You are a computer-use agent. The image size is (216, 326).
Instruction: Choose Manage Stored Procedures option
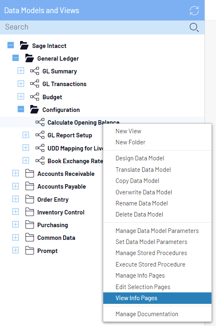(x=151, y=253)
